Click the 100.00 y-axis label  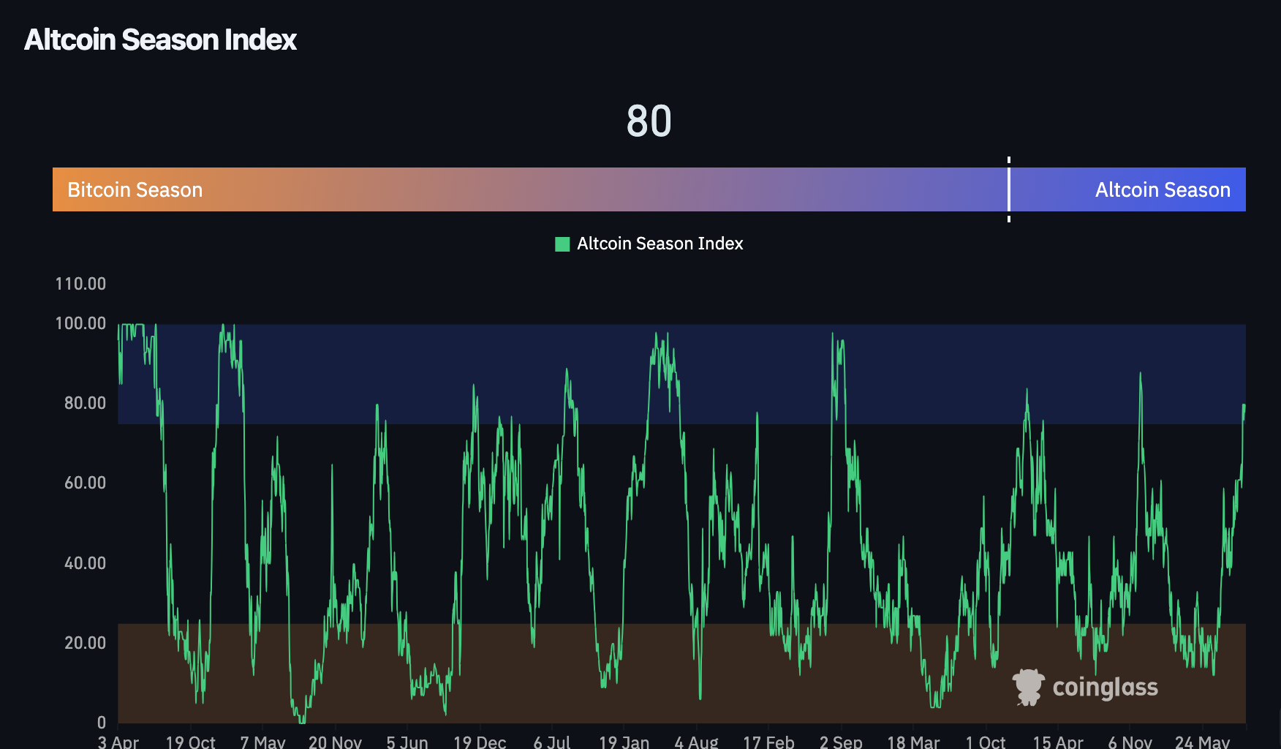(x=80, y=323)
